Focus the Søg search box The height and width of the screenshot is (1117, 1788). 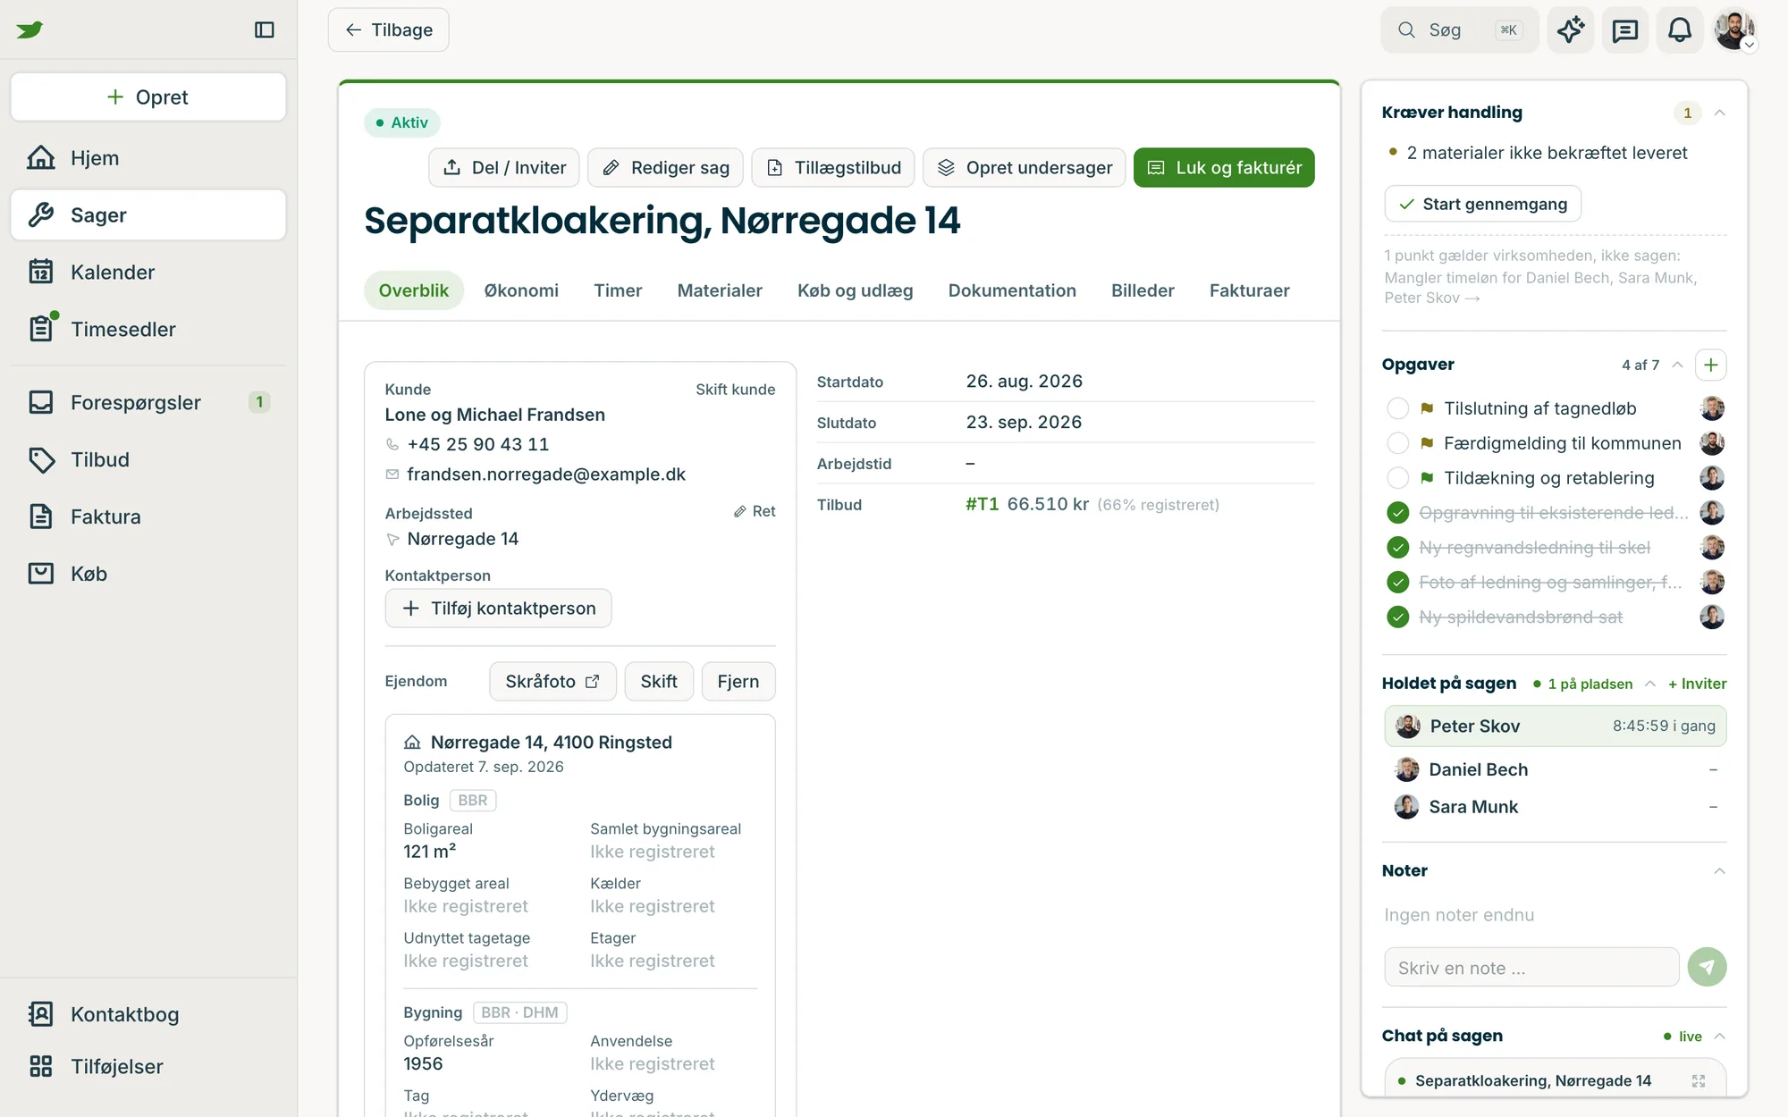1459,30
